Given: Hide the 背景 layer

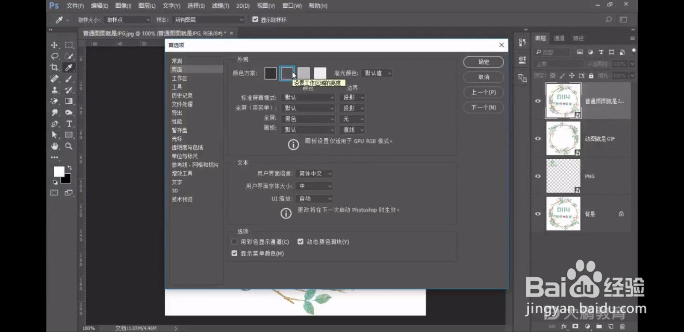Looking at the screenshot, I should pos(538,214).
